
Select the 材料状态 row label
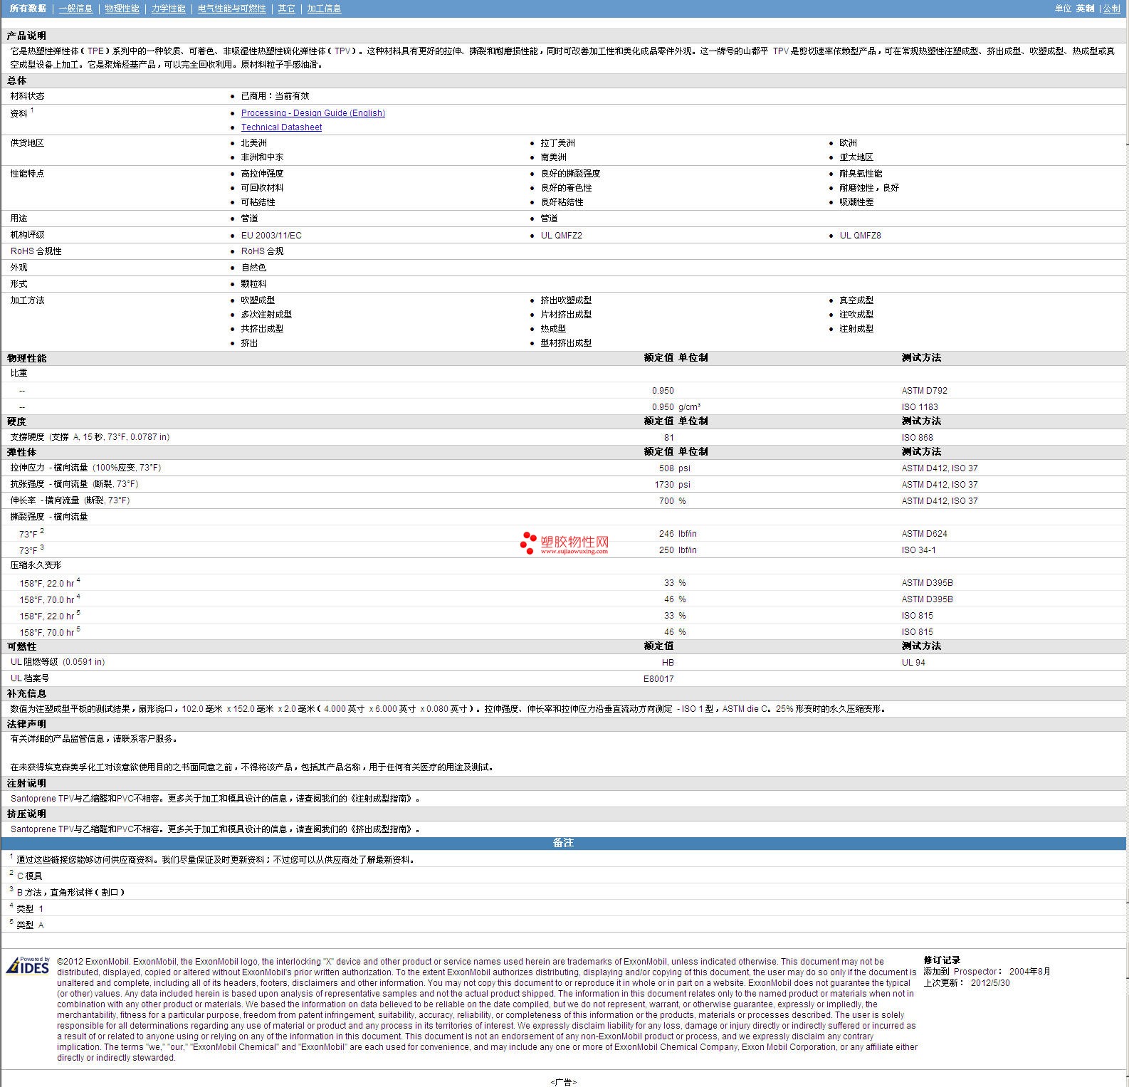coord(27,96)
